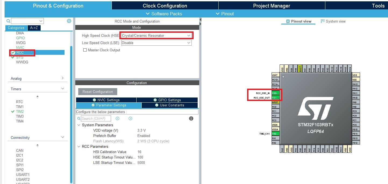Select TIM3 under Timers

click(x=20, y=116)
